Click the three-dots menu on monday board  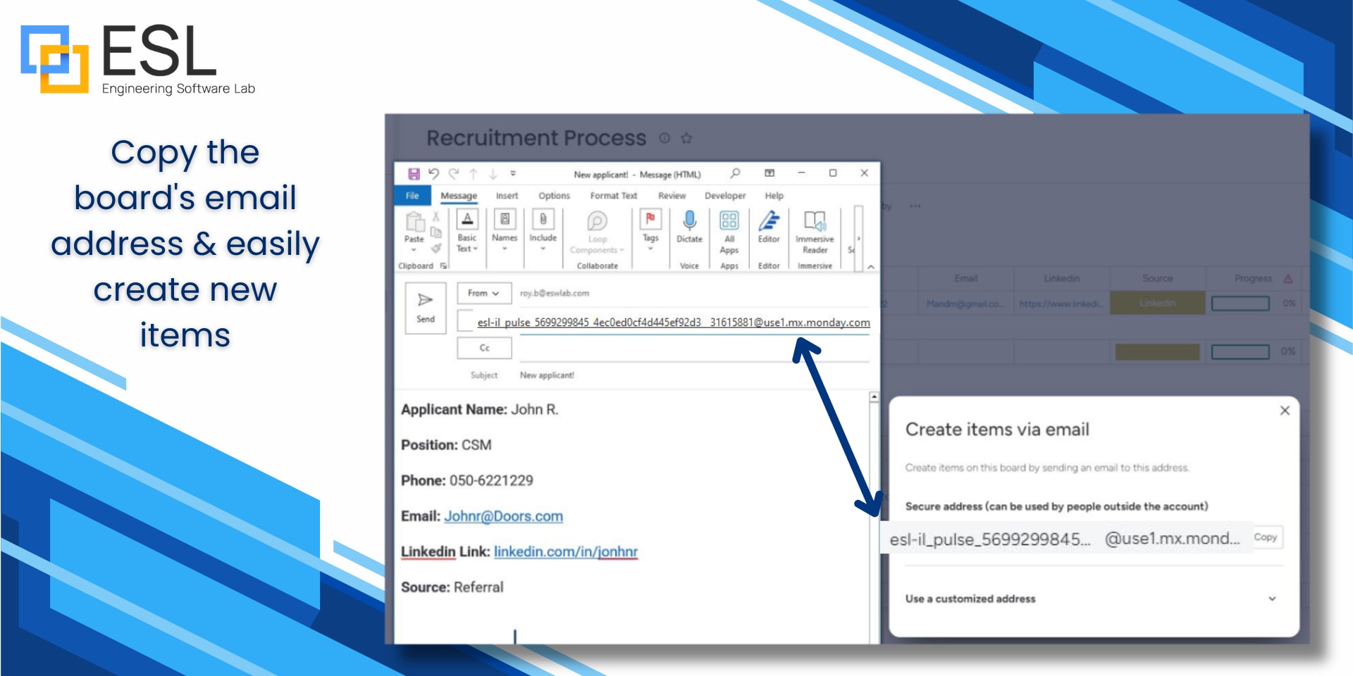click(x=915, y=206)
